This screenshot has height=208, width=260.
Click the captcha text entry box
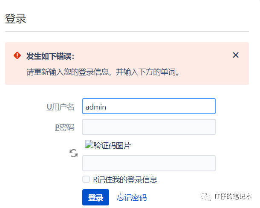(x=149, y=163)
